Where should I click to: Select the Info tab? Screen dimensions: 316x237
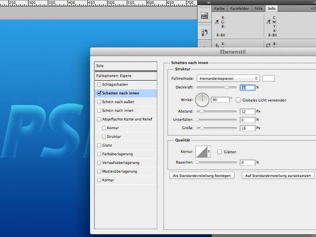tap(271, 8)
